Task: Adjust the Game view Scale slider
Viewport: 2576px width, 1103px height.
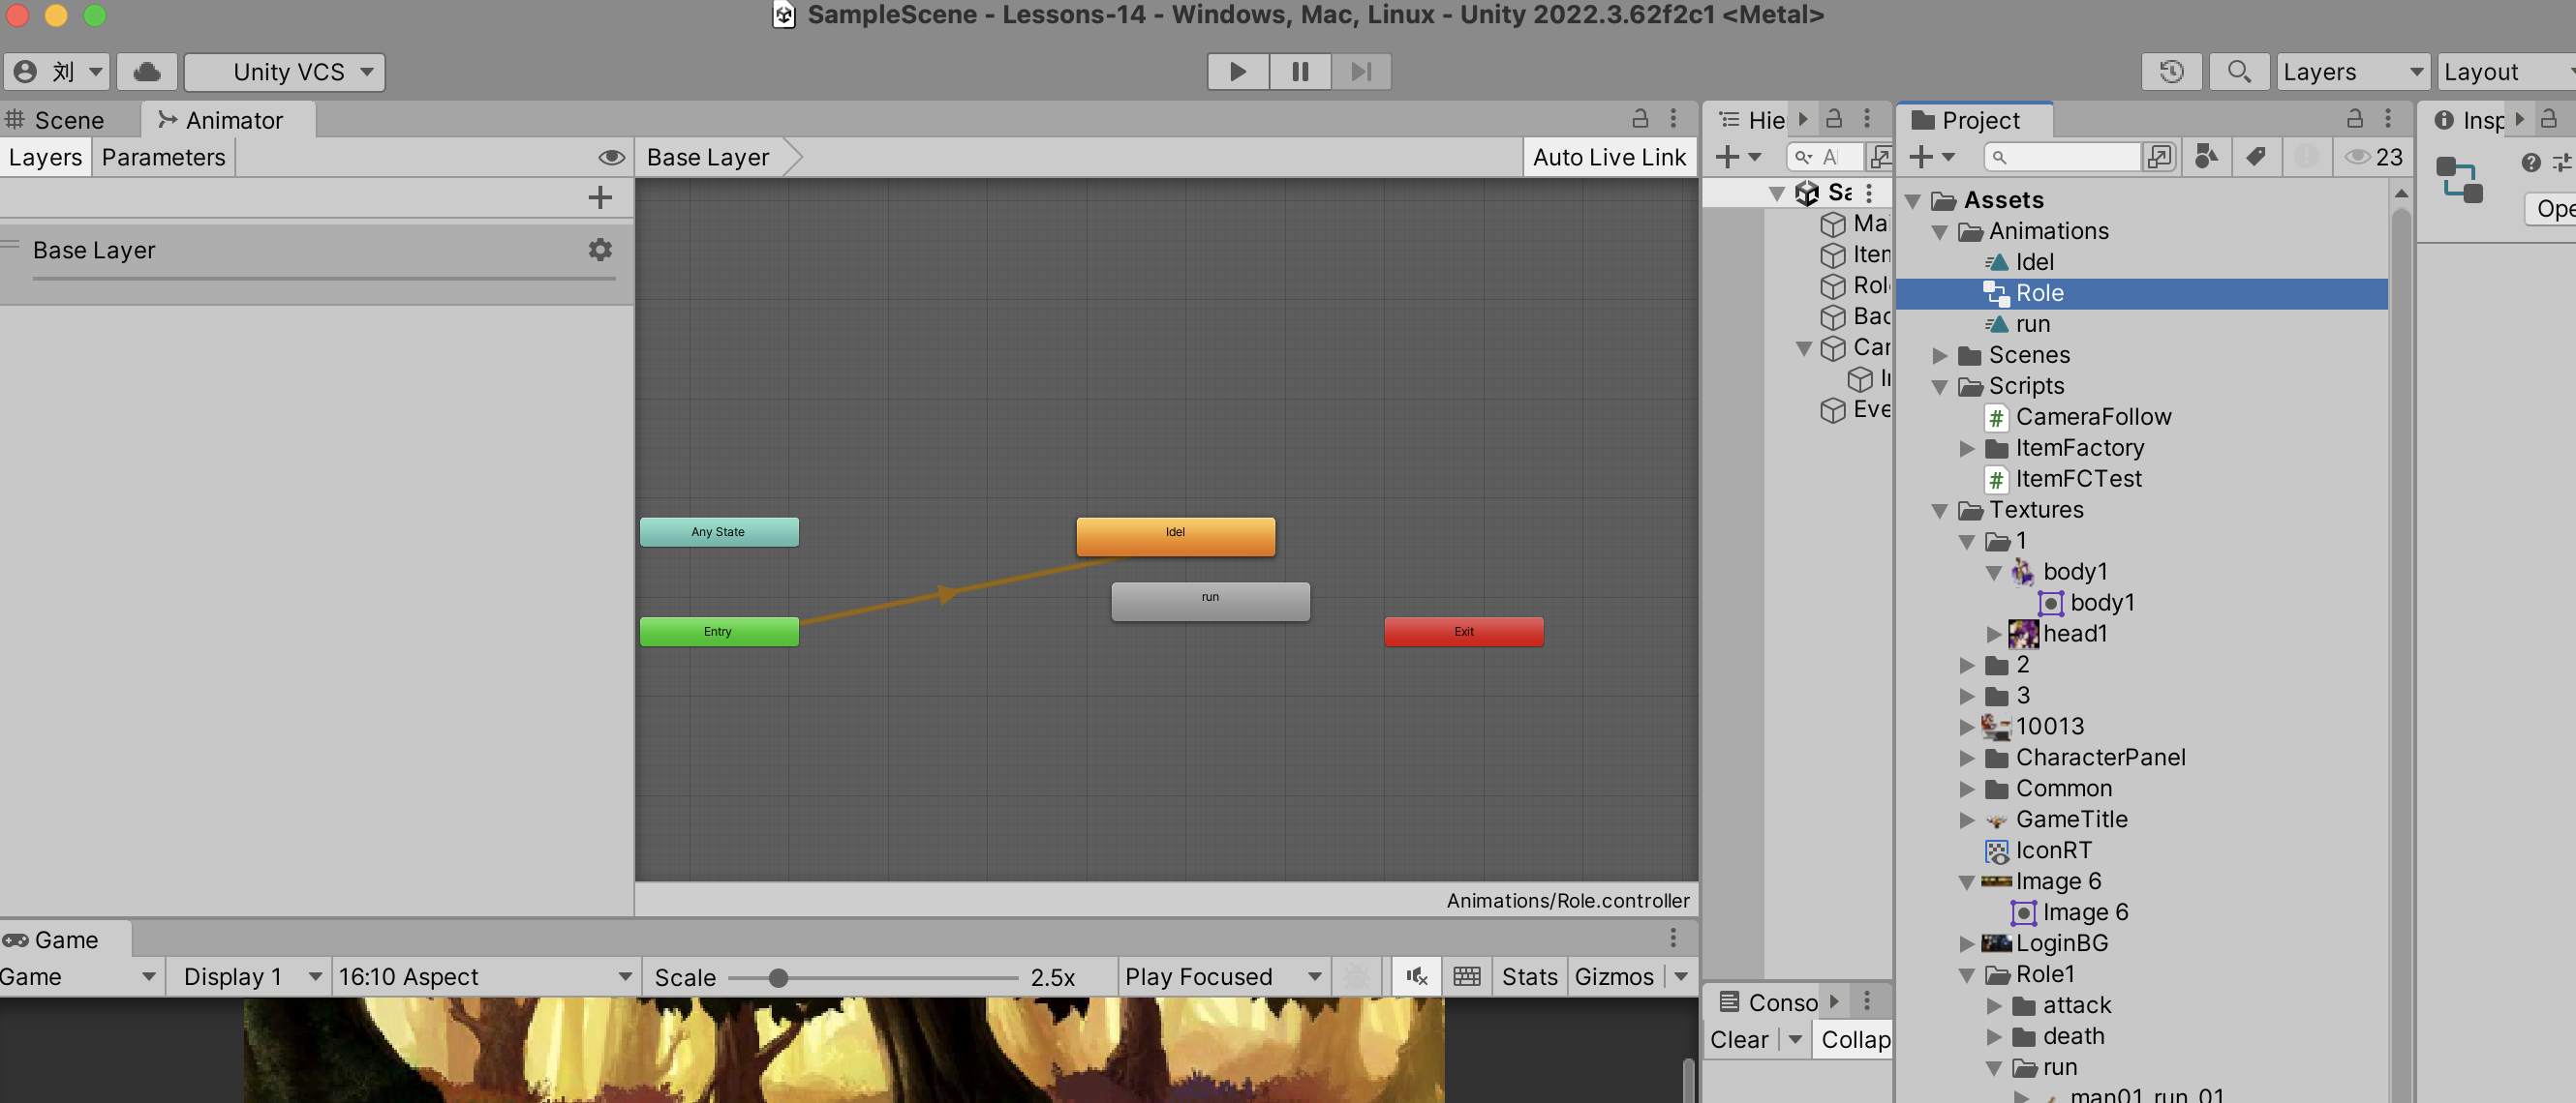Action: (872, 977)
